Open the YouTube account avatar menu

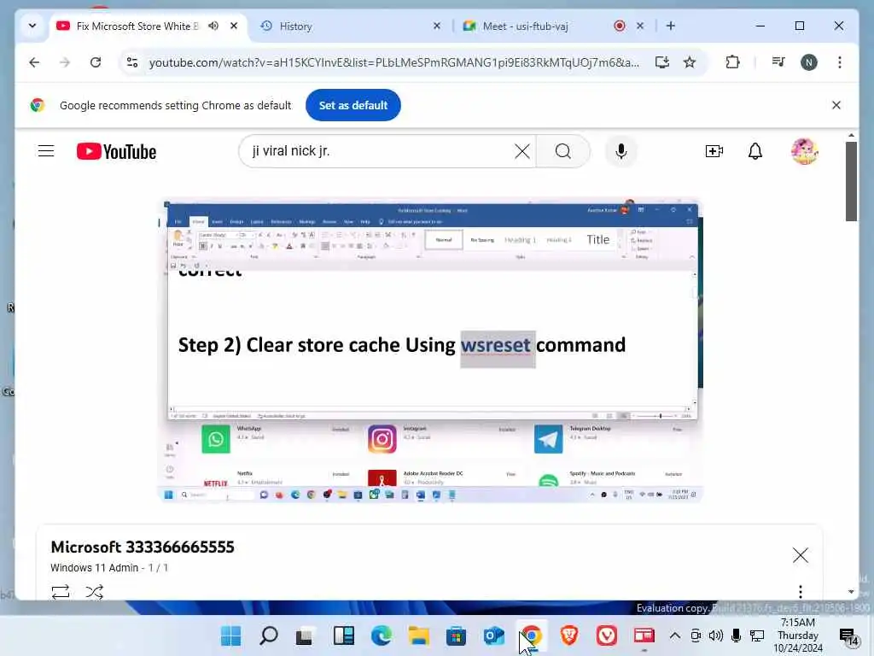coord(804,151)
